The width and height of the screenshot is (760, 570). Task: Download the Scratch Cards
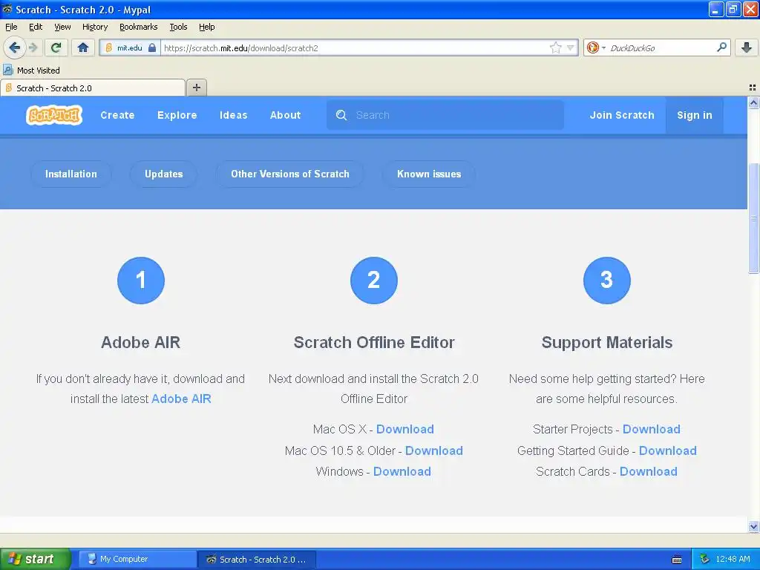coord(649,471)
